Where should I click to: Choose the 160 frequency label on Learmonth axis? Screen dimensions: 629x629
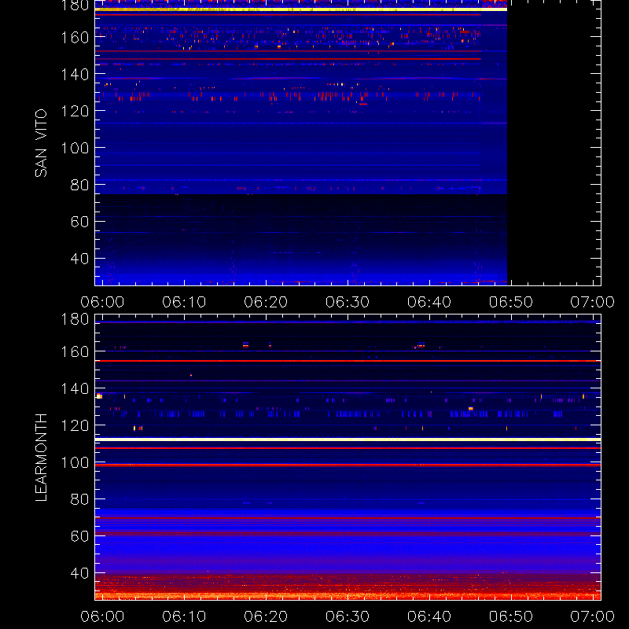coord(75,351)
